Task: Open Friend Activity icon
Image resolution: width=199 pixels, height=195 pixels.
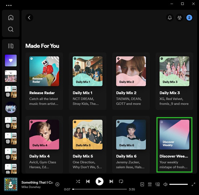Action: [x=179, y=18]
